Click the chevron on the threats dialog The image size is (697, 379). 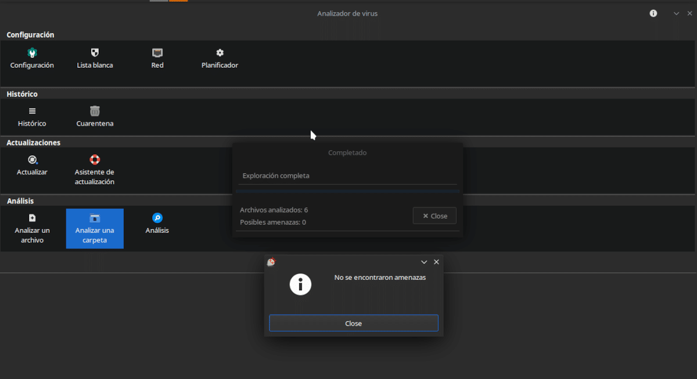point(424,262)
